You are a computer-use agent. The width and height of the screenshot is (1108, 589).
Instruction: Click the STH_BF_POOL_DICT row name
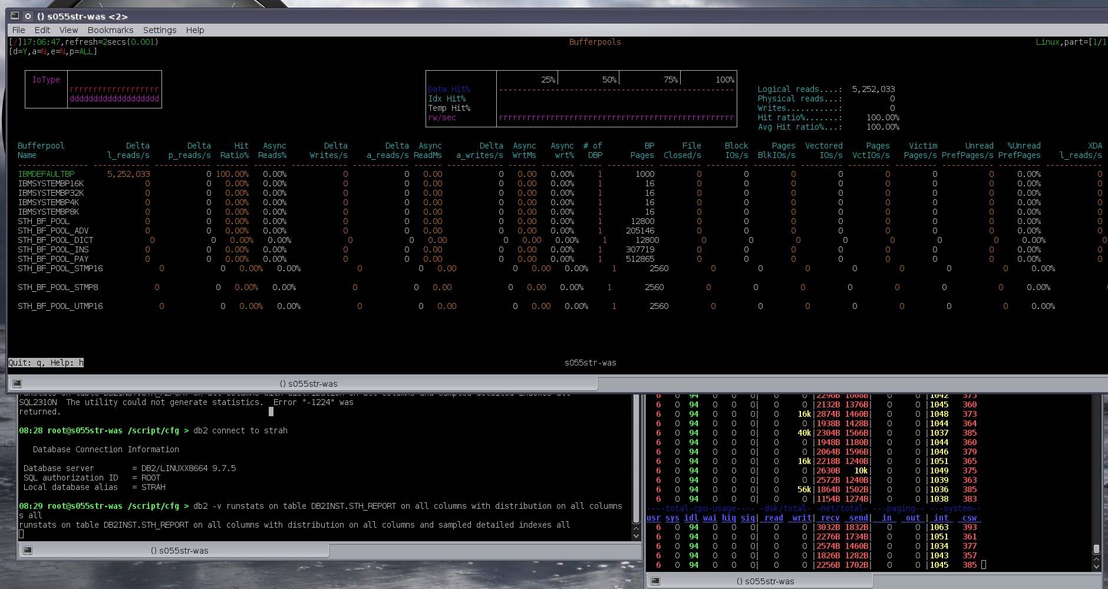tap(55, 240)
